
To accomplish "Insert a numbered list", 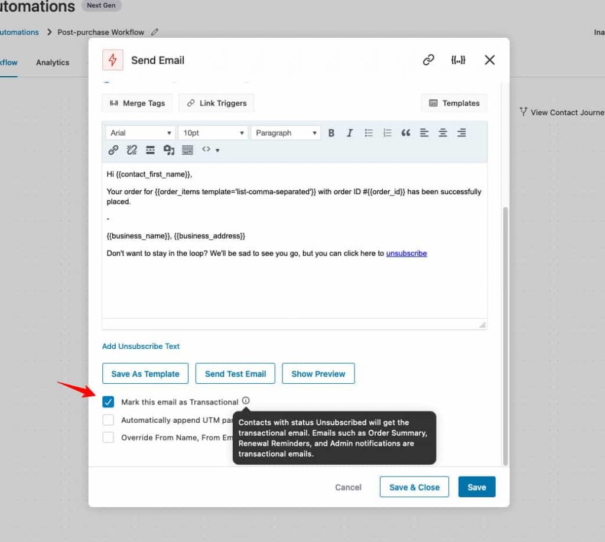I will [387, 133].
